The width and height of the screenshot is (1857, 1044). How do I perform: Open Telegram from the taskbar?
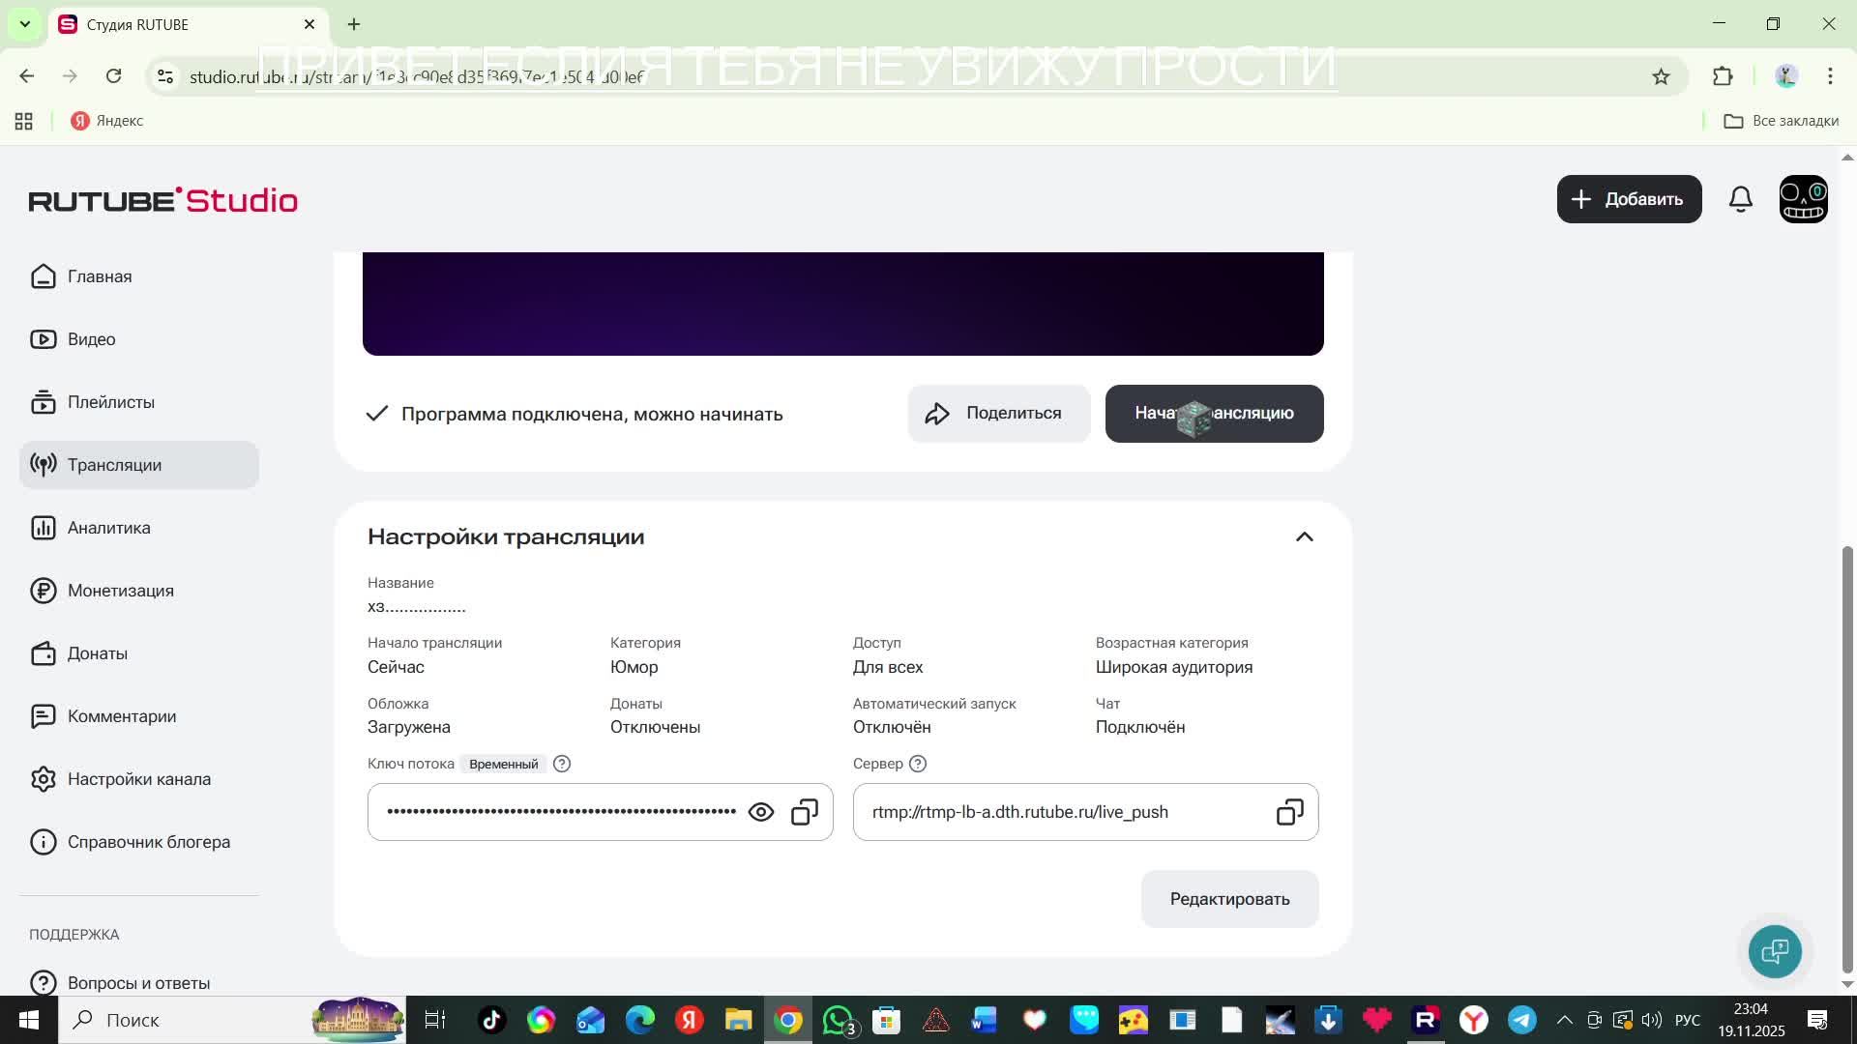tap(1521, 1020)
